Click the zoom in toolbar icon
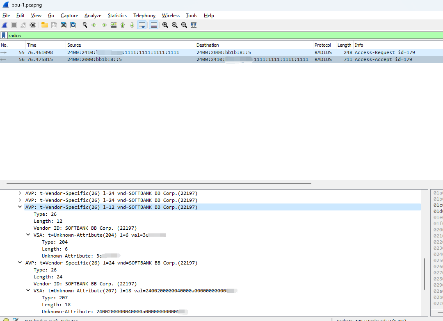This screenshot has width=443, height=321. [x=165, y=25]
